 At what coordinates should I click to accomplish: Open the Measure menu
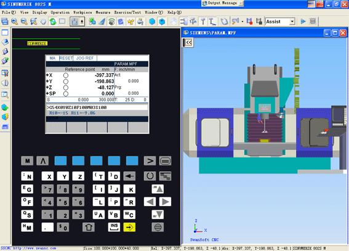(103, 12)
